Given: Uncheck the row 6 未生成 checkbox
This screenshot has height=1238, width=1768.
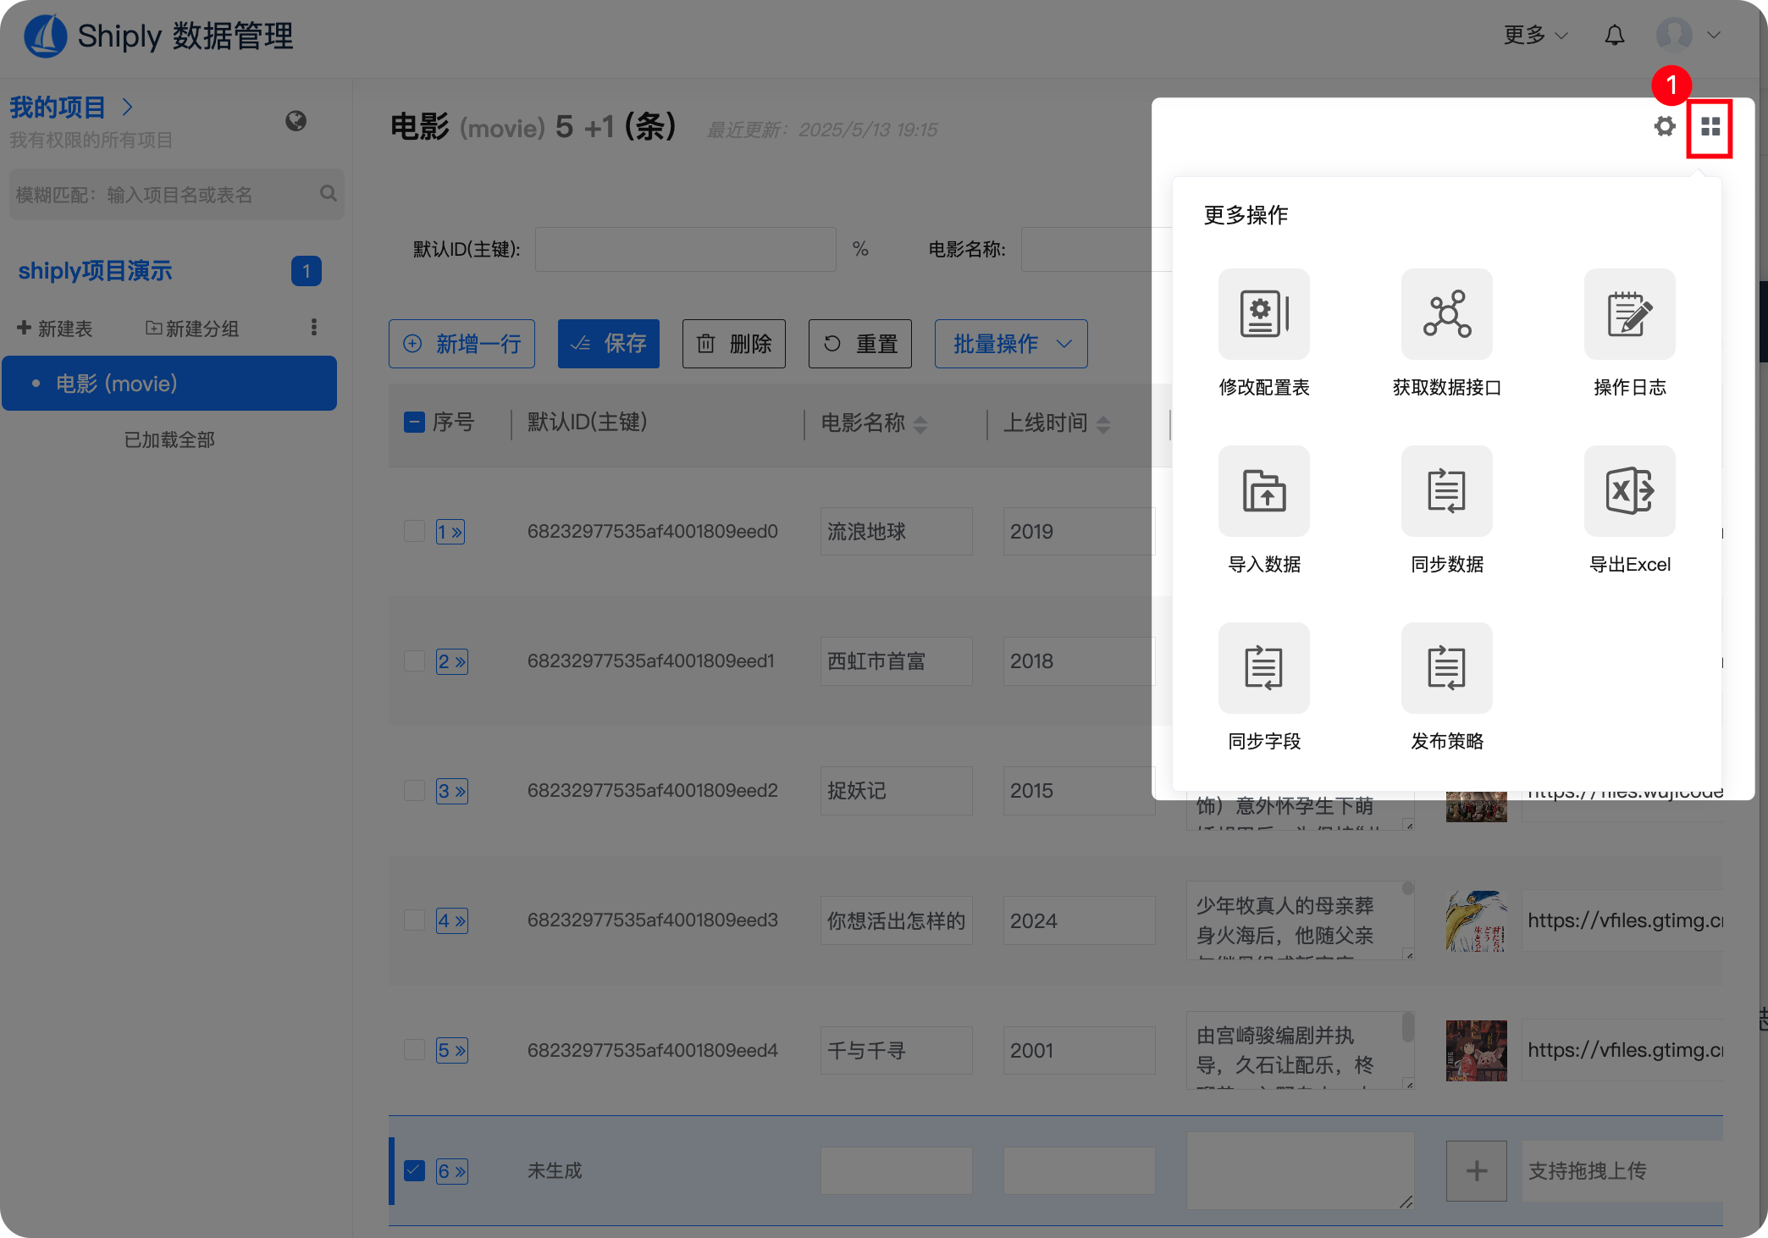Looking at the screenshot, I should point(414,1170).
